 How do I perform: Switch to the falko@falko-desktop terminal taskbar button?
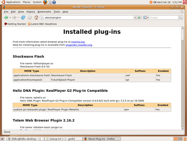pos(25,139)
